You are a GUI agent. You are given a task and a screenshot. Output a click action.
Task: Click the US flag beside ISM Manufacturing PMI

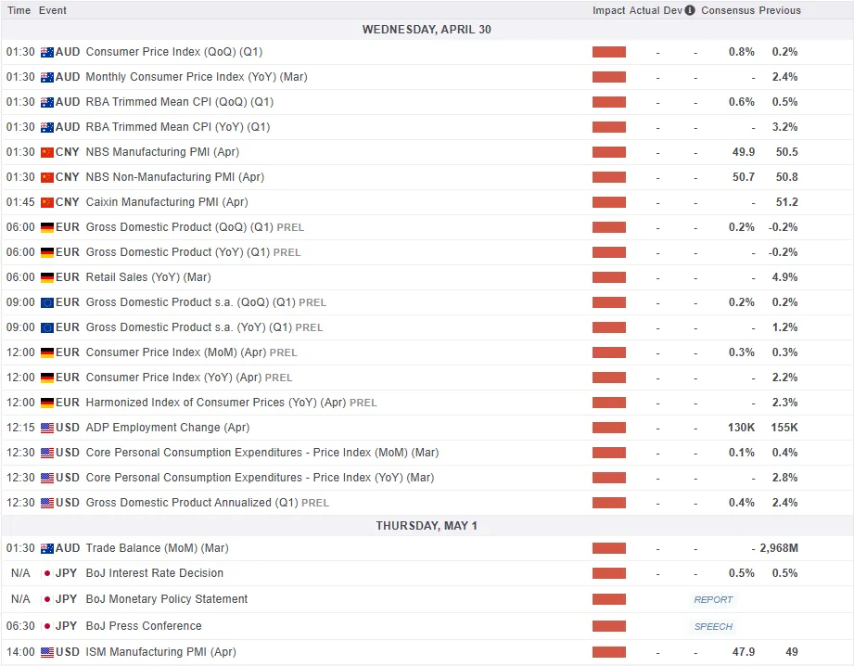[x=47, y=652]
